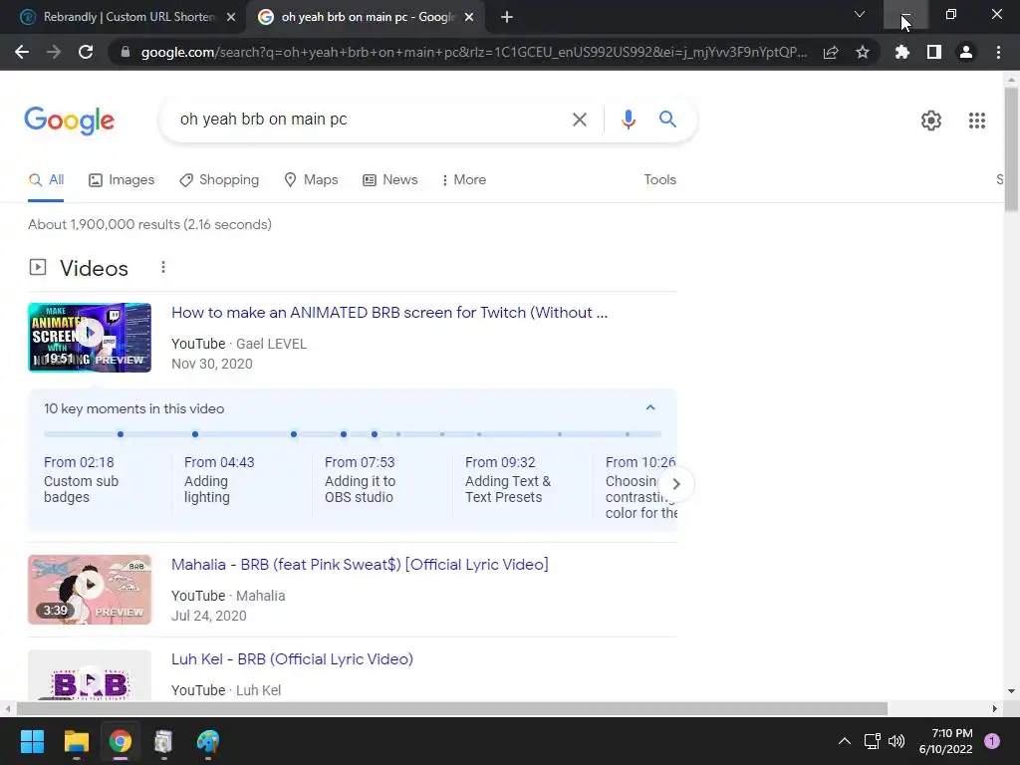
Task: Jump to 'From 07:53 Adding it to OBS studio'
Action: pyautogui.click(x=361, y=479)
